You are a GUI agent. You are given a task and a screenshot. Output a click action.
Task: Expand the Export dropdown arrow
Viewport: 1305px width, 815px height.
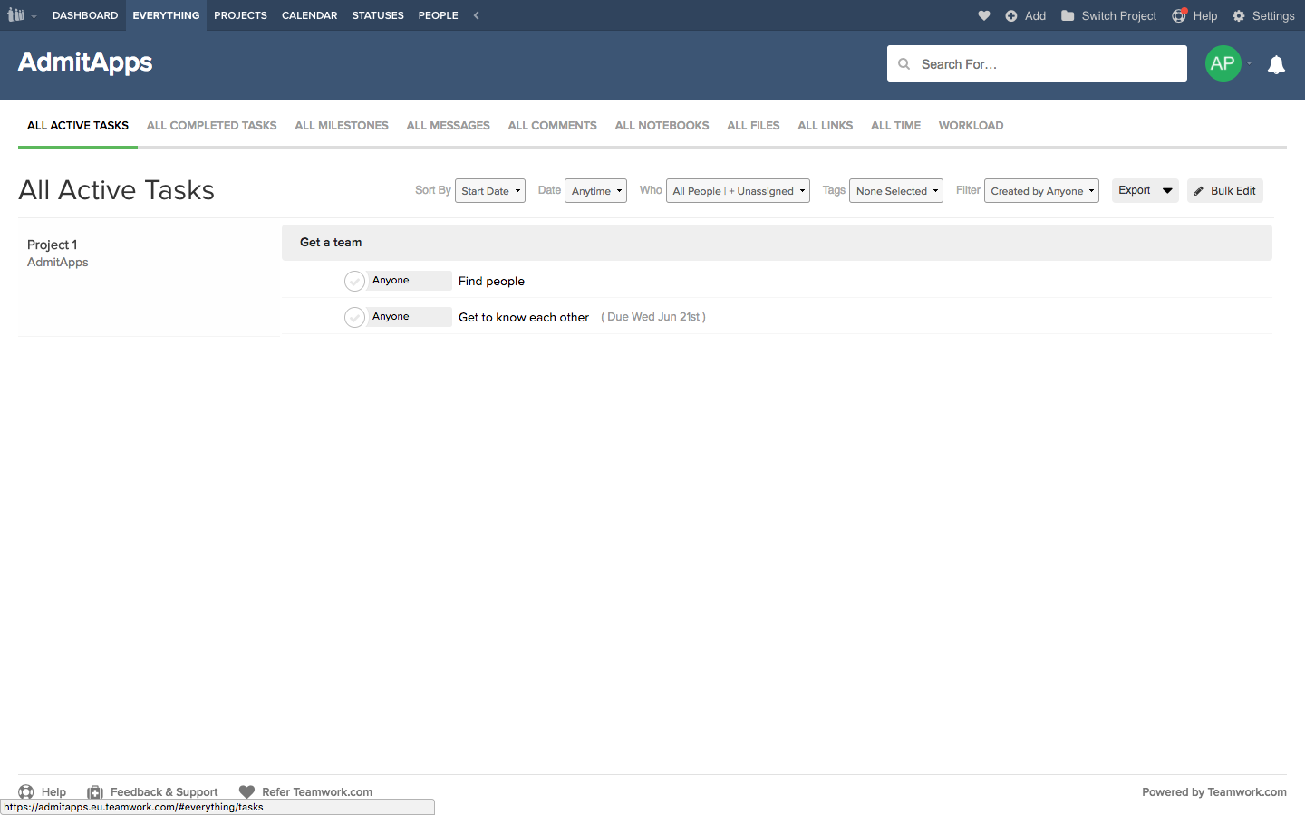point(1167,190)
